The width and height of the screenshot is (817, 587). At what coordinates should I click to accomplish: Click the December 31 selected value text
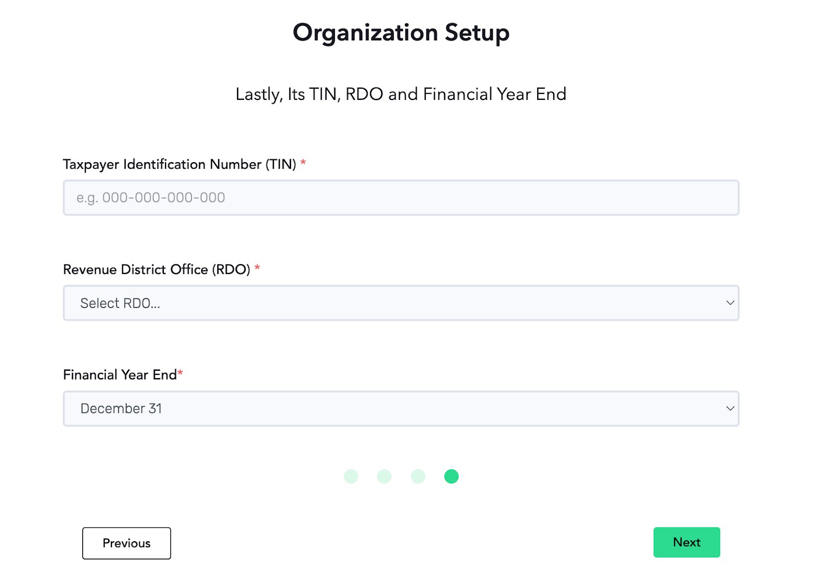[121, 409]
